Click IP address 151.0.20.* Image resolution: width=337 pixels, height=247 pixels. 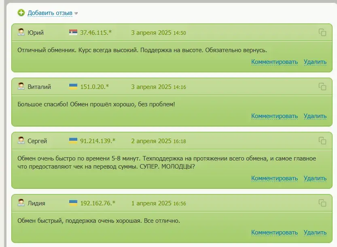tap(95, 87)
